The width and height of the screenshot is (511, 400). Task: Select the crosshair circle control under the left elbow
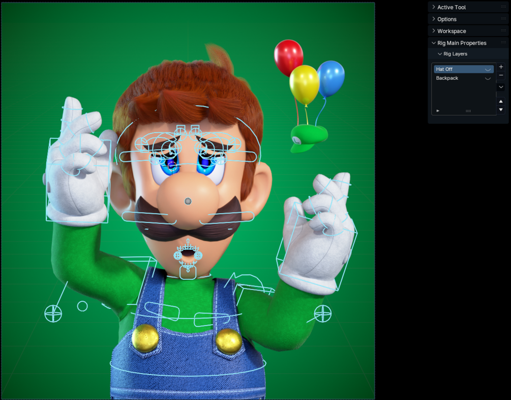pos(53,313)
